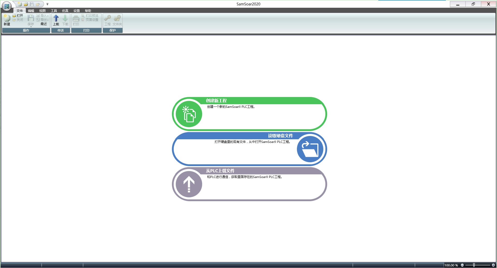
Task: Click 关闭 in the ribbon
Action: coord(18,20)
